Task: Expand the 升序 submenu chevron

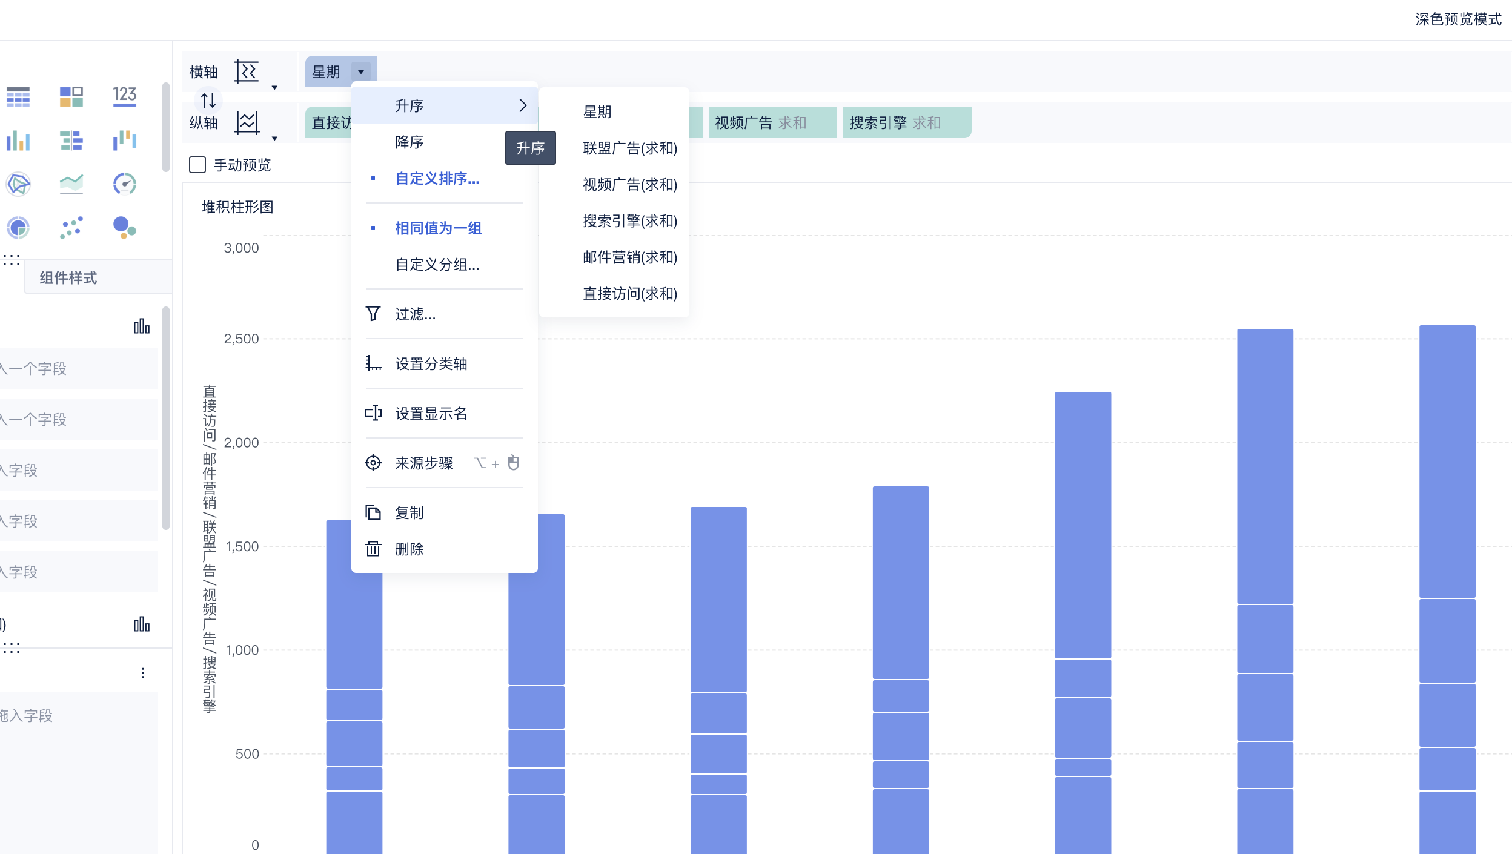Action: tap(523, 106)
